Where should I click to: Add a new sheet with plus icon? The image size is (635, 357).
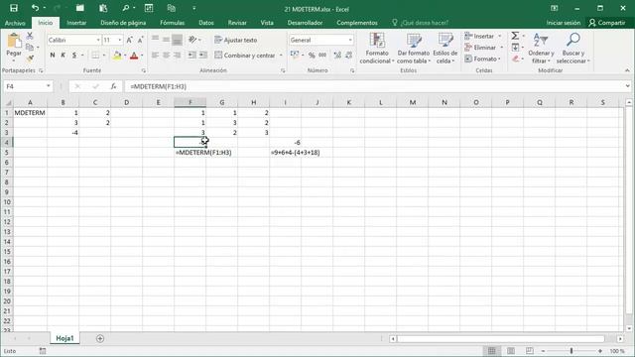100,338
